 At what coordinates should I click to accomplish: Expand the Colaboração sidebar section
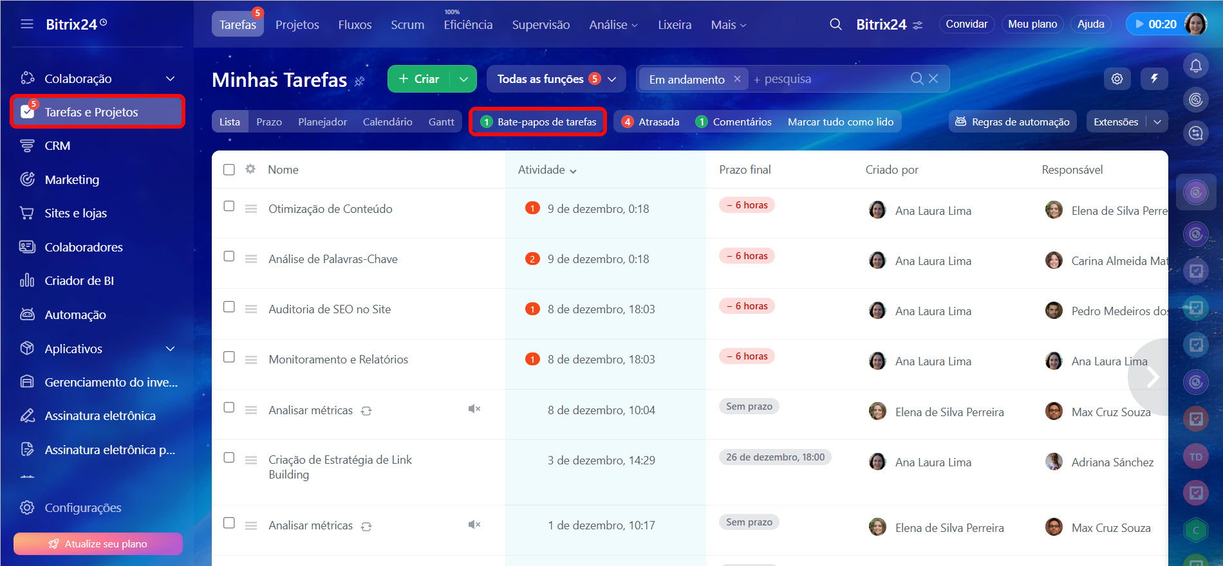tap(170, 78)
